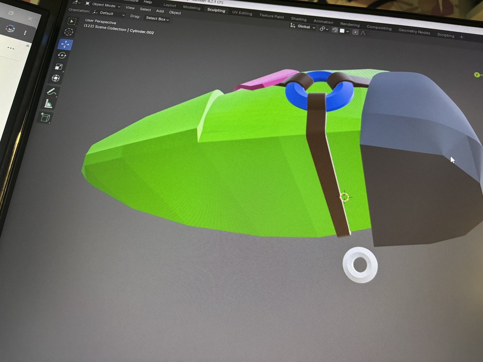The height and width of the screenshot is (362, 483).
Task: Click the Y axis navigation gizmo dot
Action: 477,75
